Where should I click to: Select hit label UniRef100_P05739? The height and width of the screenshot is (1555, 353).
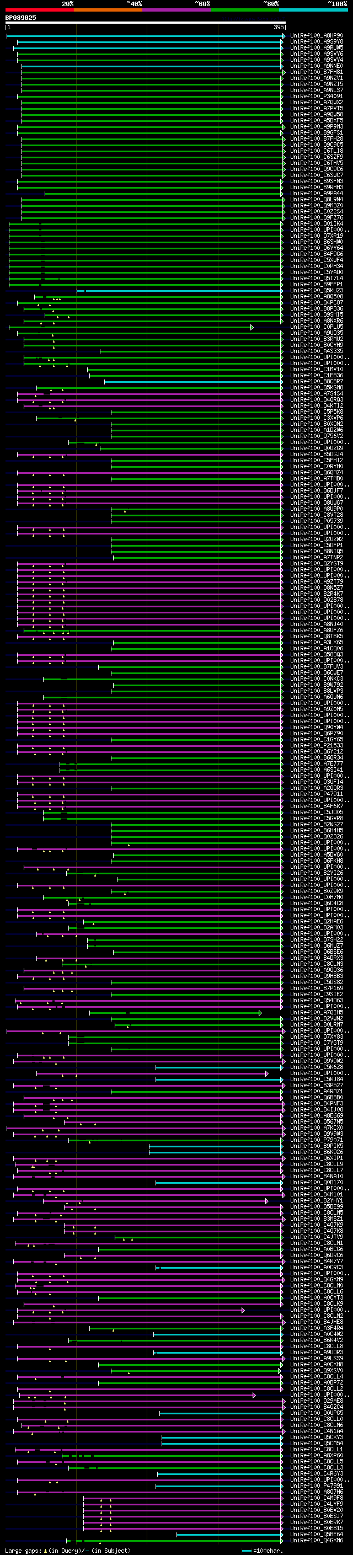pos(317,521)
